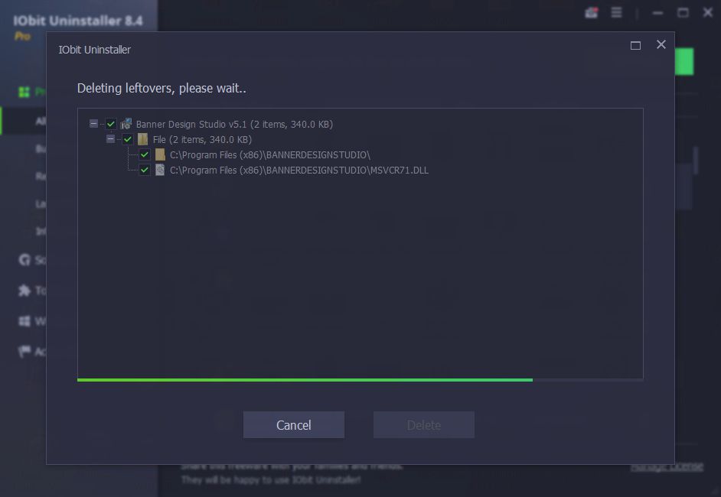Open the hamburger menu icon

click(617, 12)
